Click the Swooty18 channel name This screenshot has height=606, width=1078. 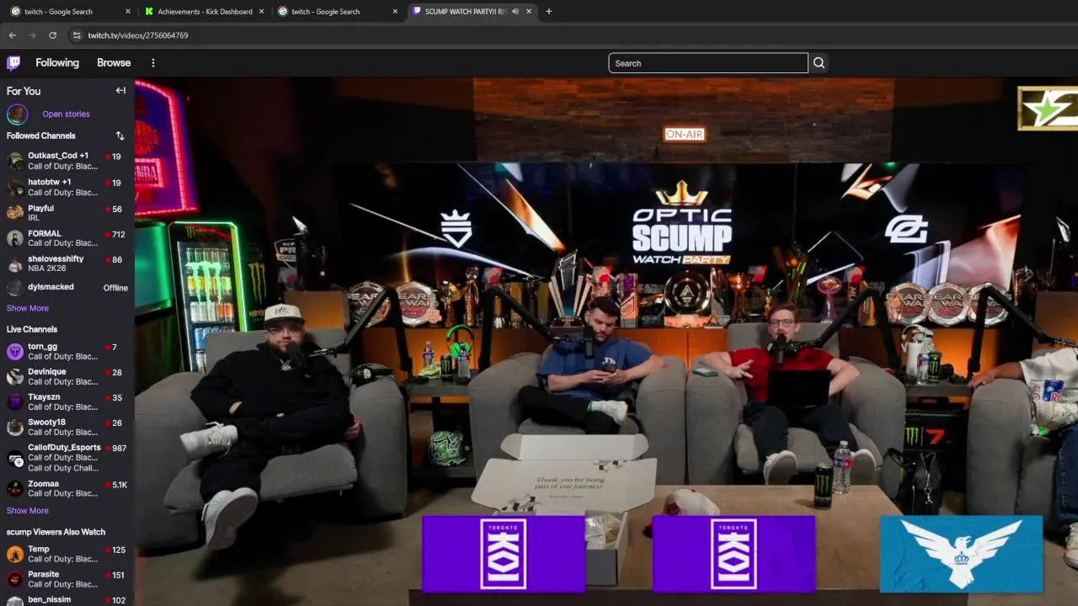tap(46, 423)
